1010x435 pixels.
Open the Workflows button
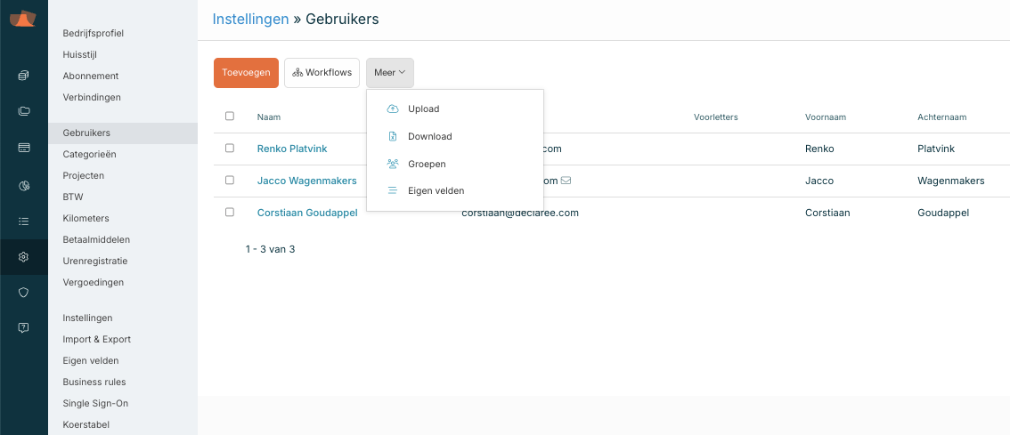point(322,73)
